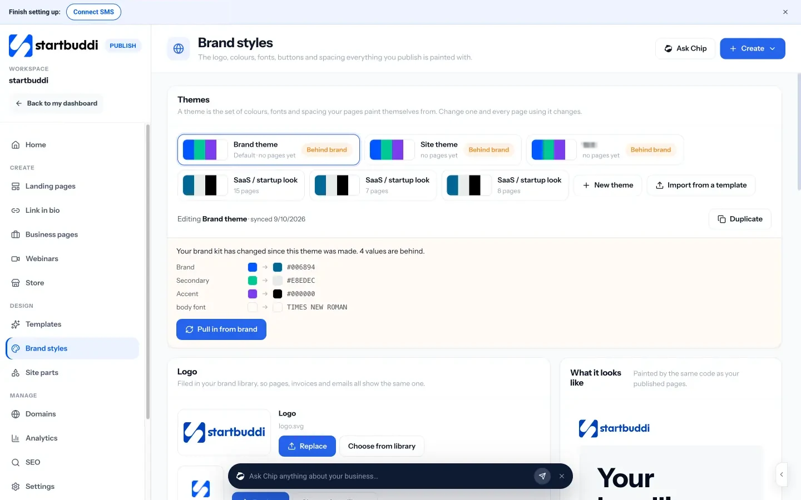
Task: Click the TIMES NEW ROMAN font value
Action: (x=317, y=307)
